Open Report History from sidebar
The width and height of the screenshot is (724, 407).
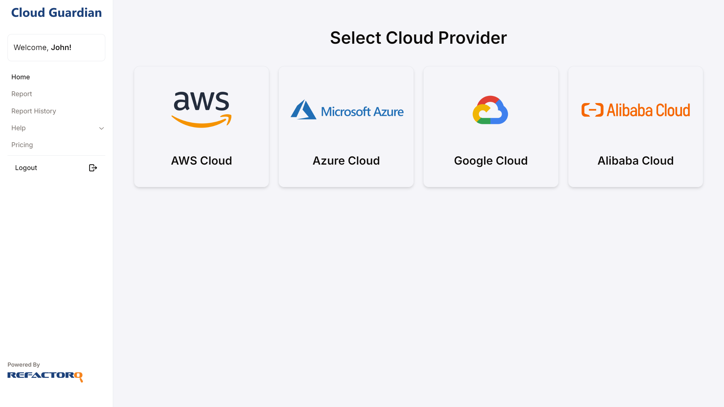pyautogui.click(x=33, y=111)
